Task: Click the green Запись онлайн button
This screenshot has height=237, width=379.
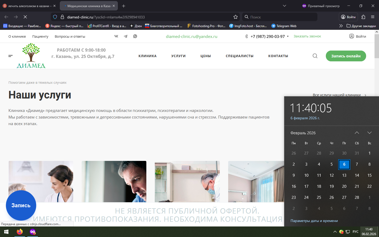Action: [346, 56]
